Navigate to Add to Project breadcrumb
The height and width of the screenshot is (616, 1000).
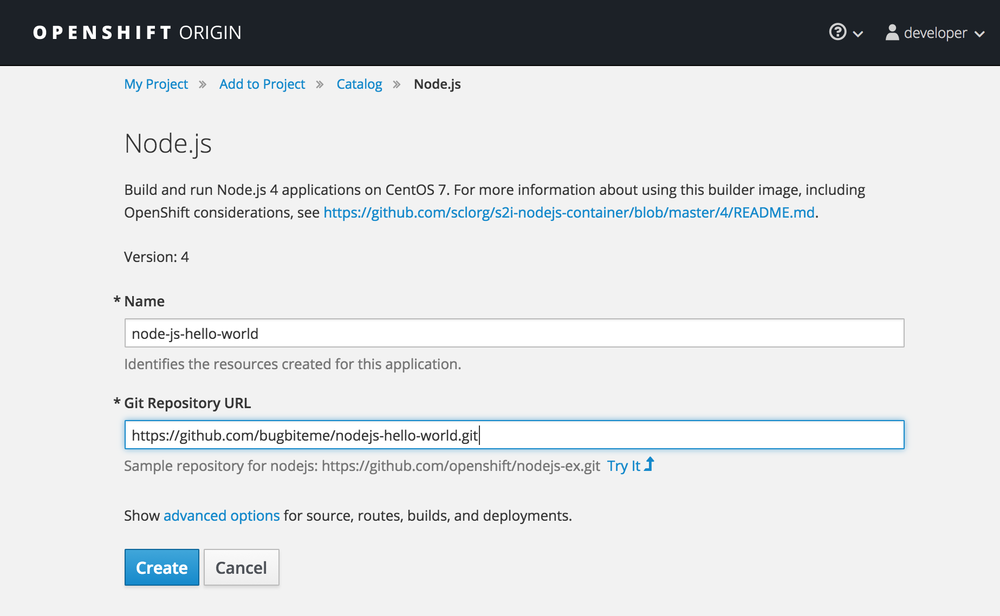point(262,84)
